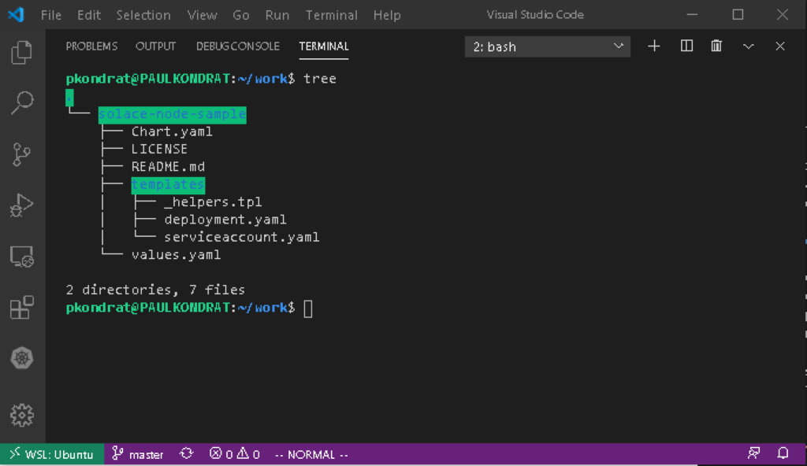Collapse the panel with chevron arrow
Screen dimensions: 807x466
[749, 46]
